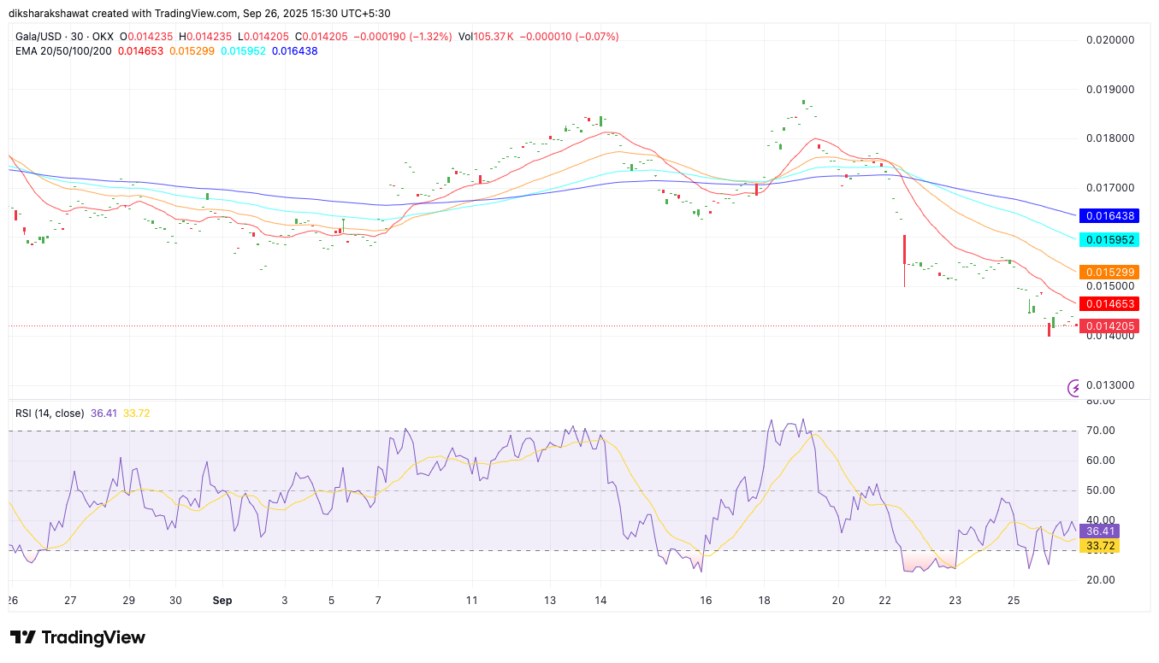1159x663 pixels.
Task: Click the red 0.014653 axis price tag
Action: tap(1109, 304)
